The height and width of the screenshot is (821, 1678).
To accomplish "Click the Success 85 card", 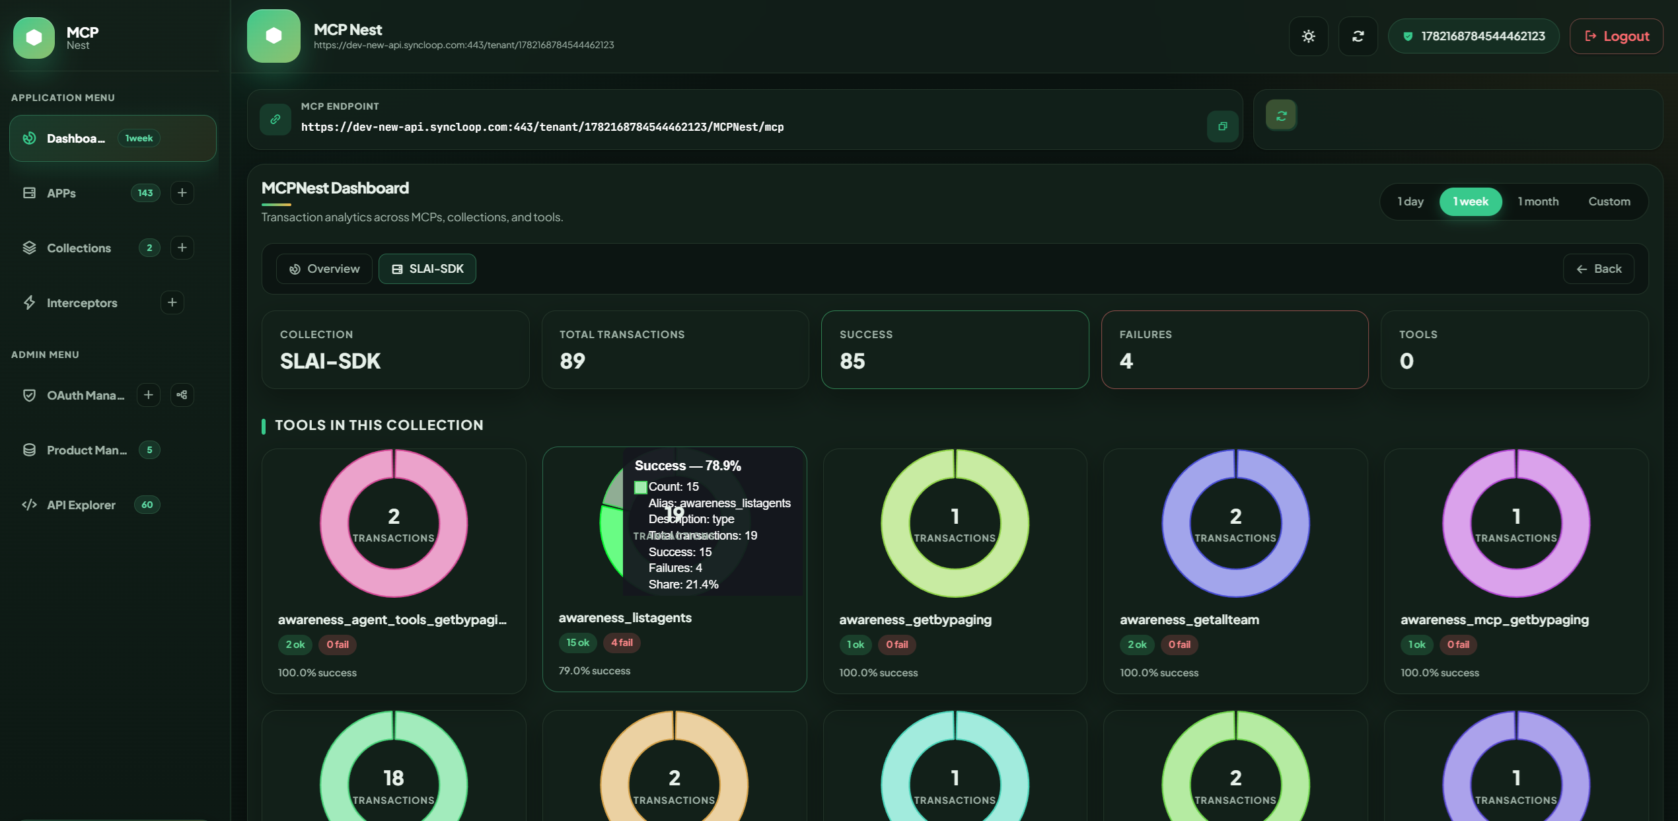I will tap(955, 349).
